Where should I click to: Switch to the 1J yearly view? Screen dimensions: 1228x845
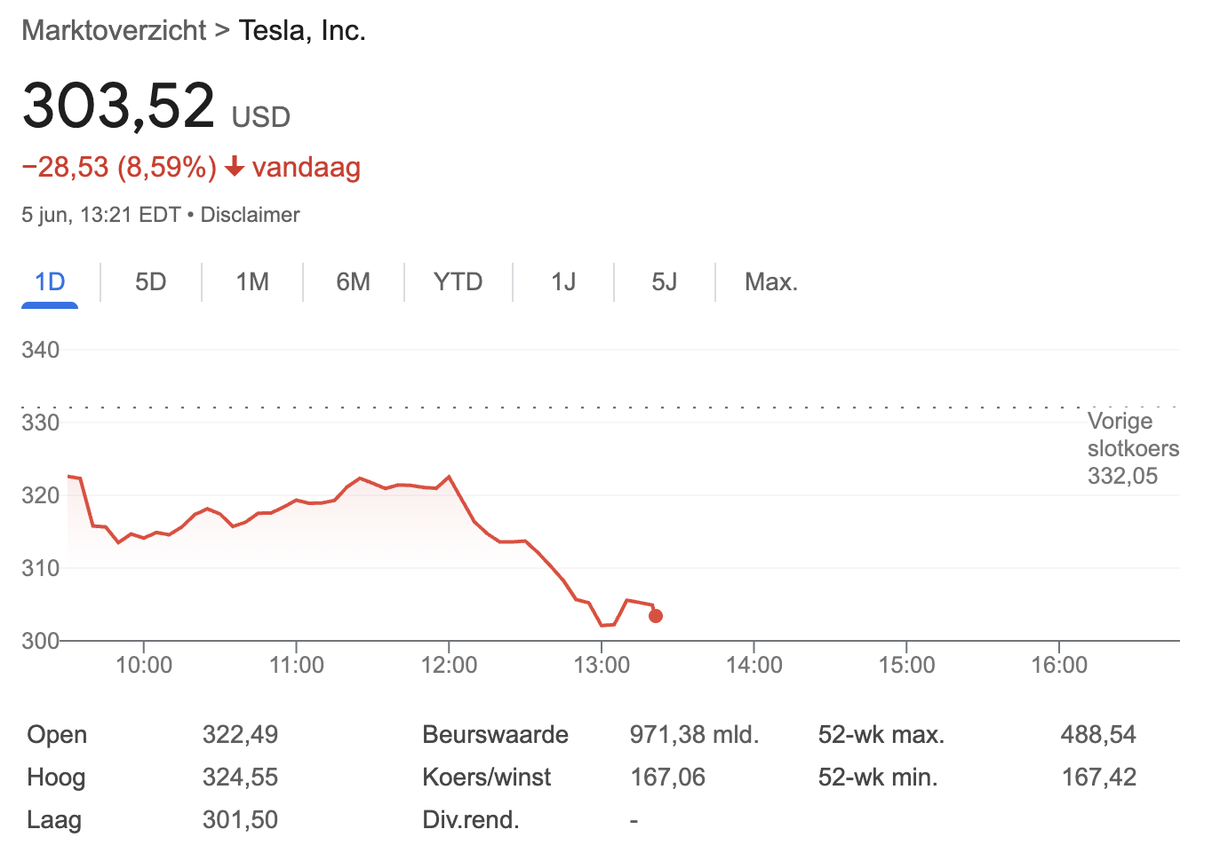[563, 282]
